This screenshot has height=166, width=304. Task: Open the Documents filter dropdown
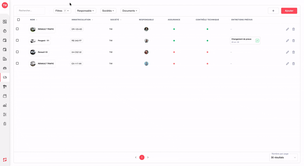[x=130, y=11]
